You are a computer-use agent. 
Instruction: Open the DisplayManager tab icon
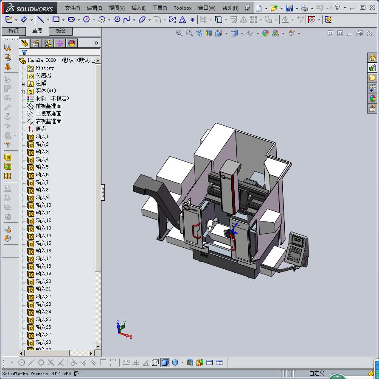point(72,43)
